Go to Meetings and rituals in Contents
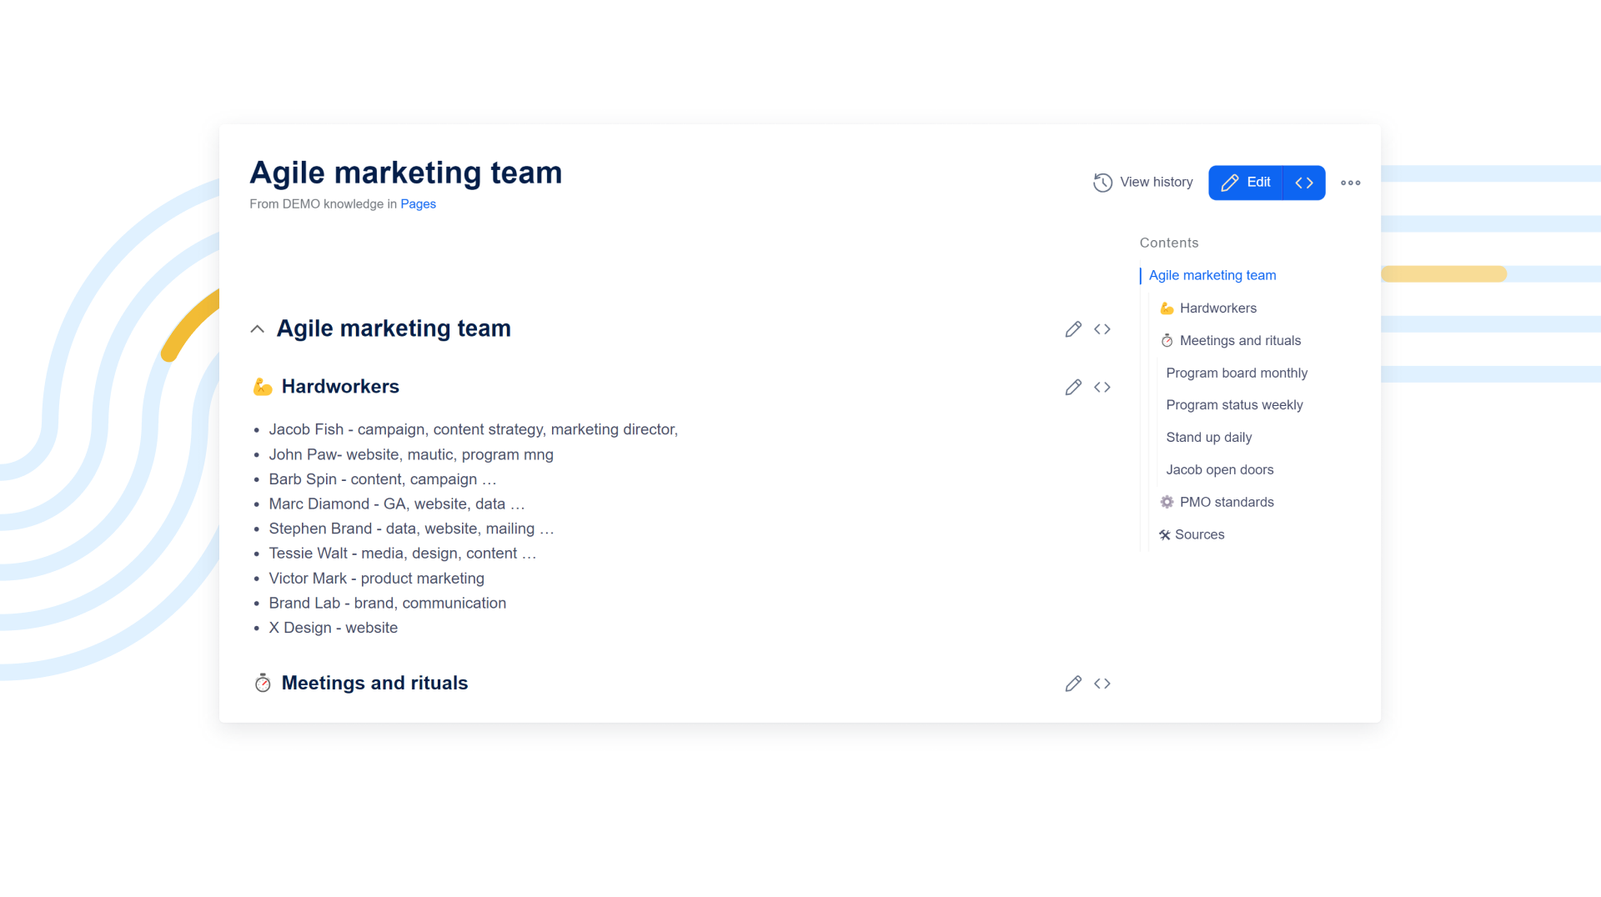Viewport: 1601px width, 897px height. (x=1239, y=341)
